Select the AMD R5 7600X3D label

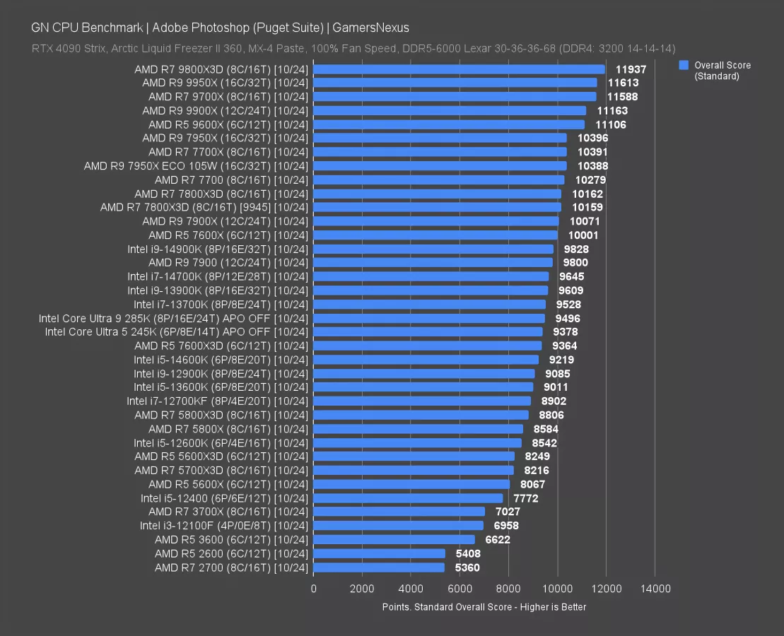click(x=221, y=346)
